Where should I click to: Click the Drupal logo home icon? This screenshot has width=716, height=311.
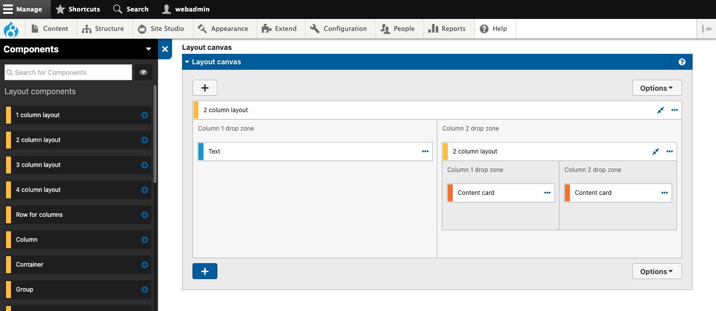click(x=10, y=29)
